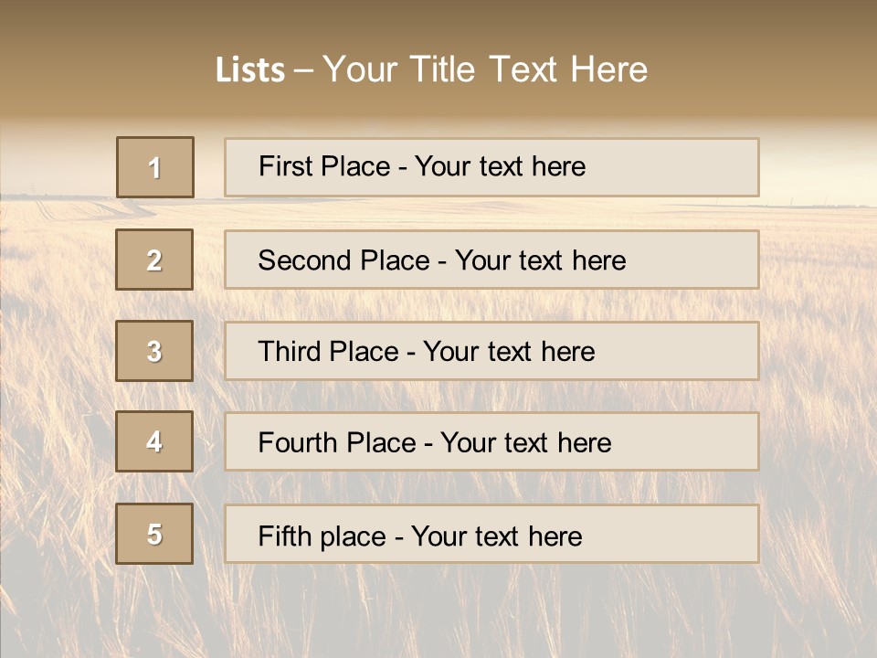Click the brown sky area above the title
This screenshot has height=658, width=877.
click(x=438, y=20)
